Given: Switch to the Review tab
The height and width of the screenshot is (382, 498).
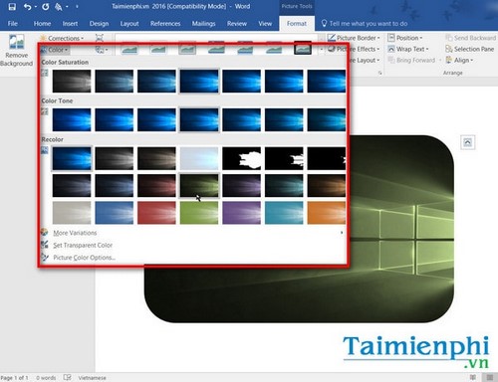Looking at the screenshot, I should point(237,24).
